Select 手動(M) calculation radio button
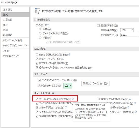This screenshot has width=139, height=128. coord(40,38)
